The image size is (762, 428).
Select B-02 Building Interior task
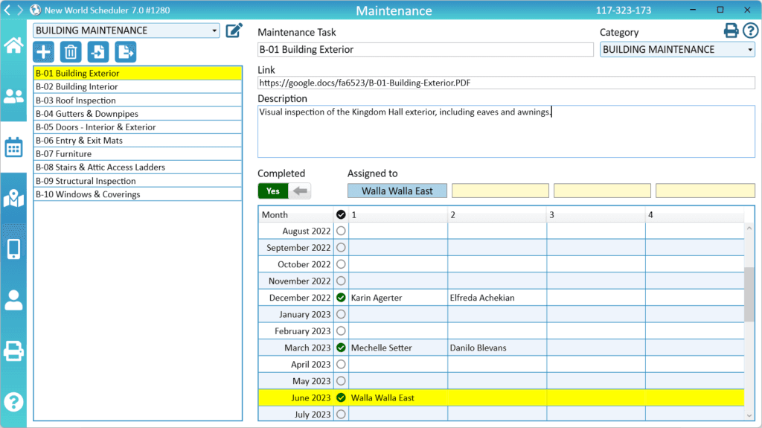click(x=138, y=86)
